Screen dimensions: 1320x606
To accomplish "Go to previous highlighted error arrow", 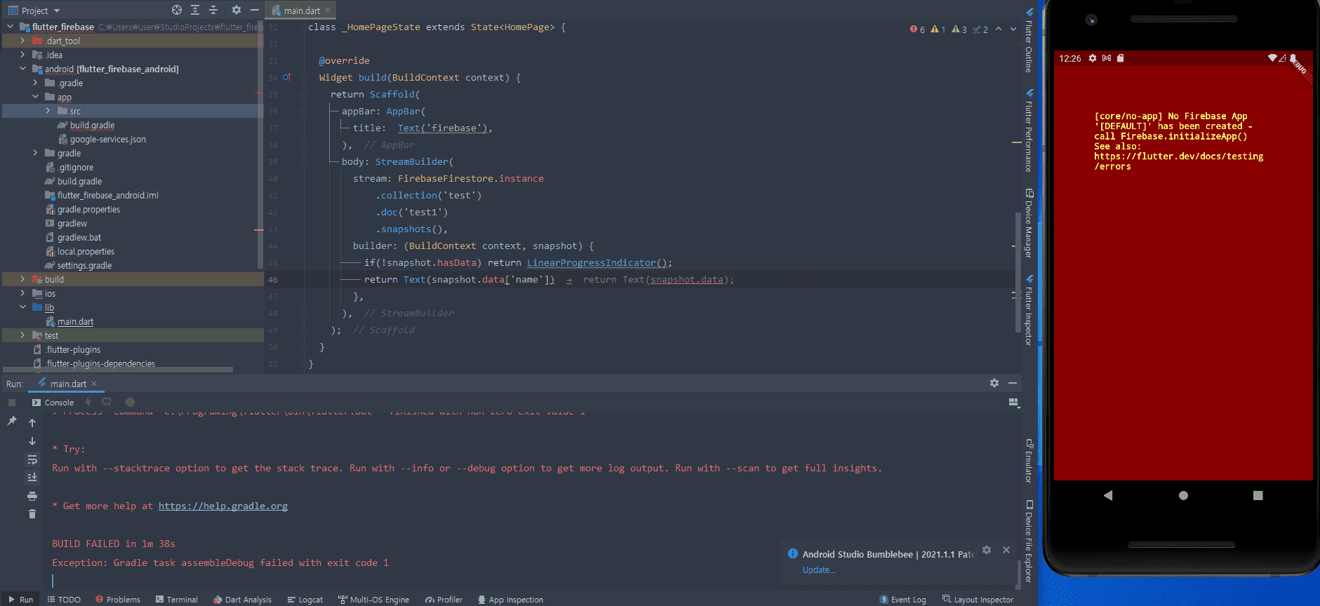I will click(999, 29).
